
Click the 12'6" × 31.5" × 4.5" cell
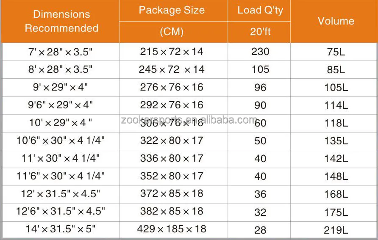[60, 212]
